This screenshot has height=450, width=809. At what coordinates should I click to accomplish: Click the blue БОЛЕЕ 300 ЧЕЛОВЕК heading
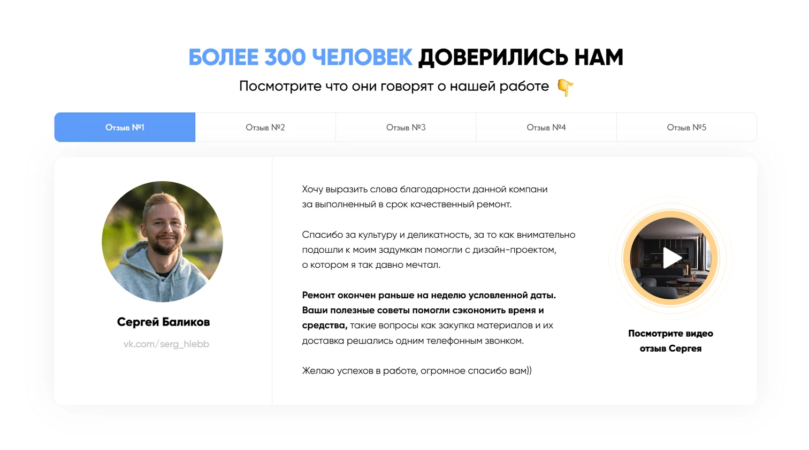click(300, 57)
